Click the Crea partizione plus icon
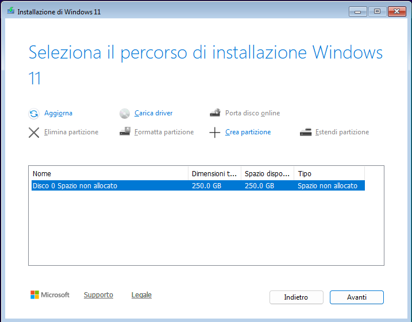The height and width of the screenshot is (322, 412). (x=215, y=133)
